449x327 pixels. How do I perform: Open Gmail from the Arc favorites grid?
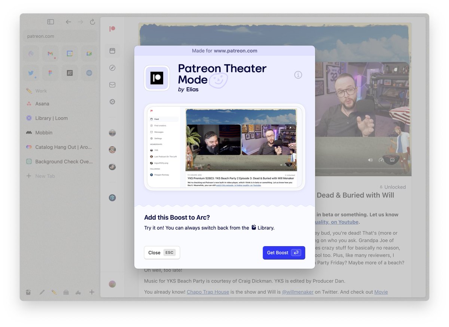(x=50, y=54)
